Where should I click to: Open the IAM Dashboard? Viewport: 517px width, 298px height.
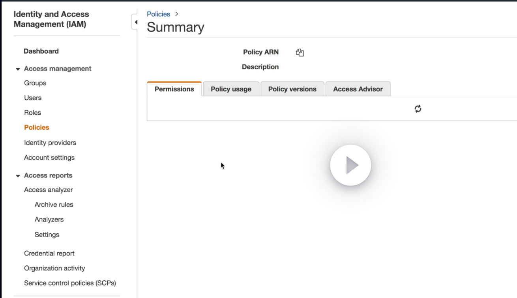[x=41, y=51]
